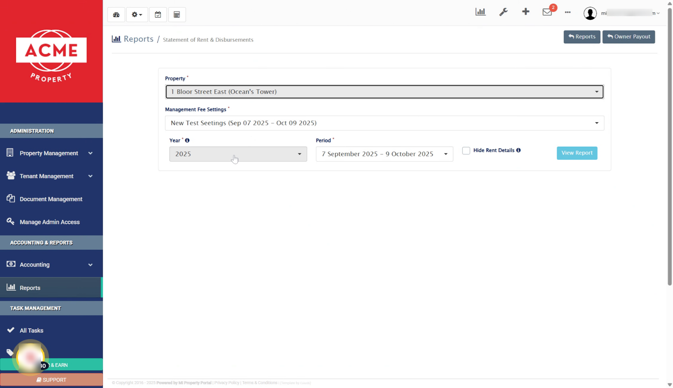Open the calendar check icon
Image resolution: width=673 pixels, height=388 pixels.
158,15
